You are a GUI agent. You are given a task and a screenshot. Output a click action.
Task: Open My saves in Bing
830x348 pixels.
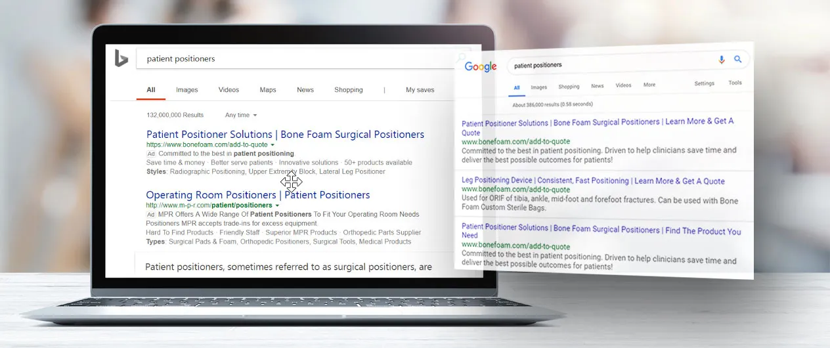[x=420, y=90]
